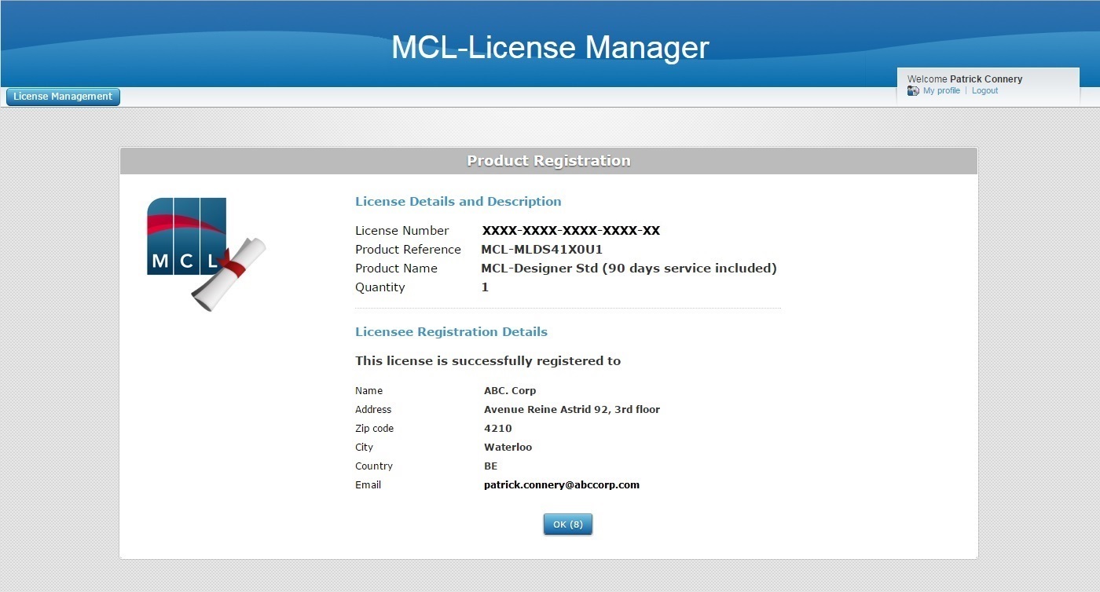Log out using the Logout link
The height and width of the screenshot is (592, 1100).
click(984, 91)
